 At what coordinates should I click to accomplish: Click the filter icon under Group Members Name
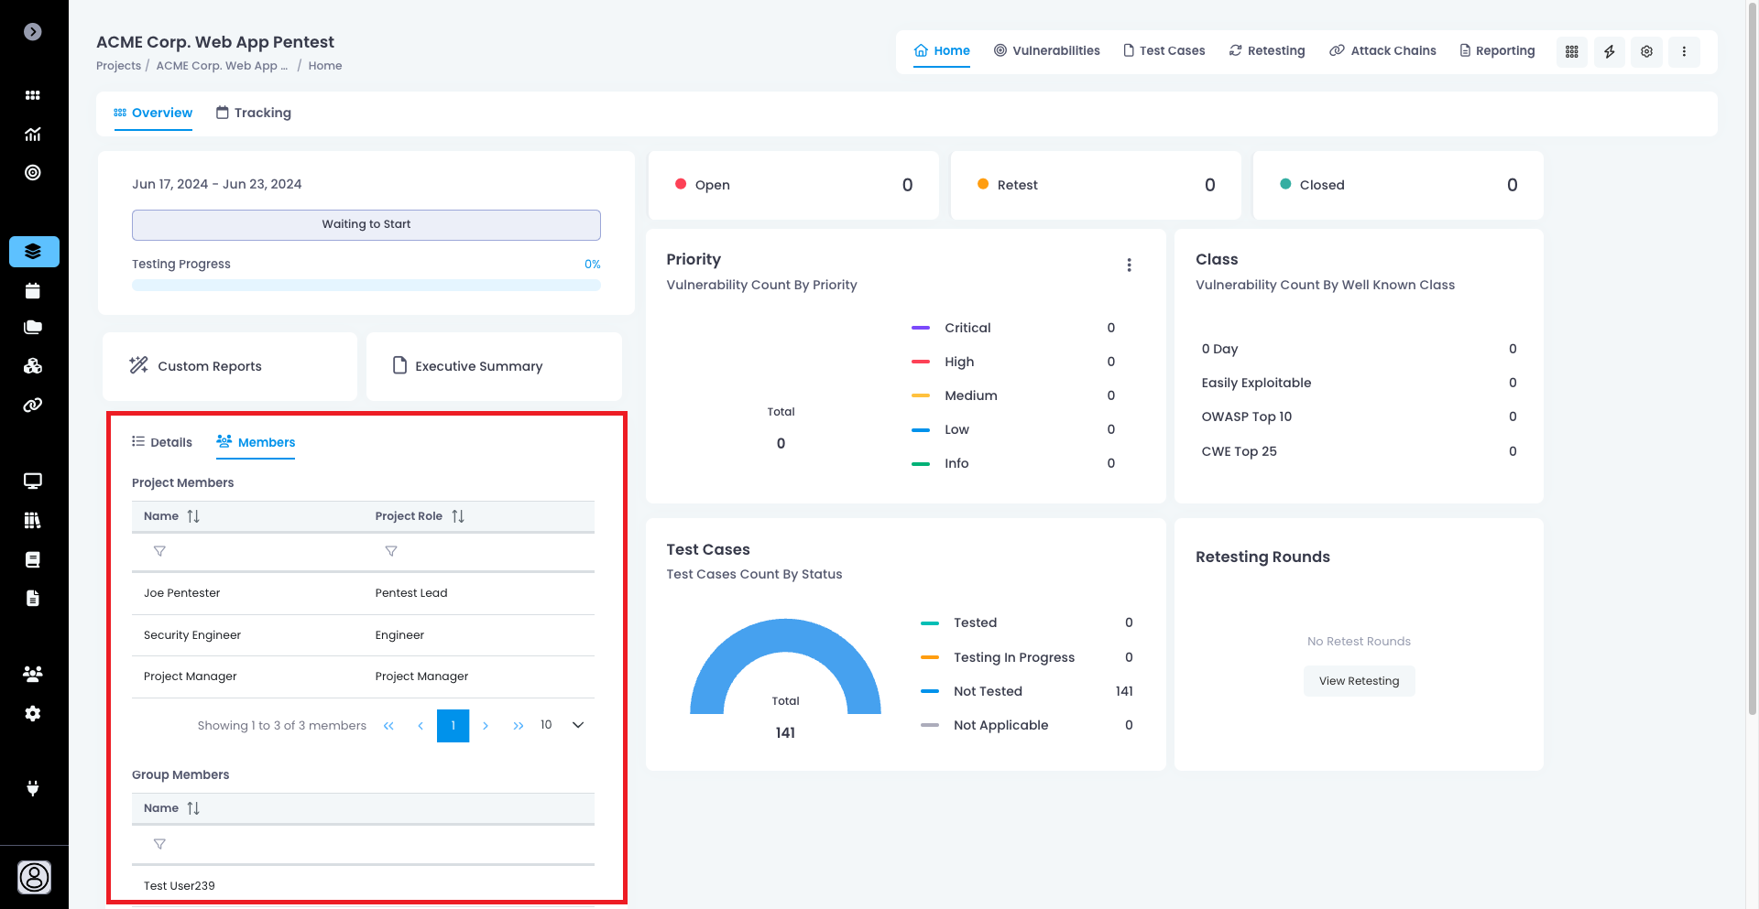click(x=159, y=844)
